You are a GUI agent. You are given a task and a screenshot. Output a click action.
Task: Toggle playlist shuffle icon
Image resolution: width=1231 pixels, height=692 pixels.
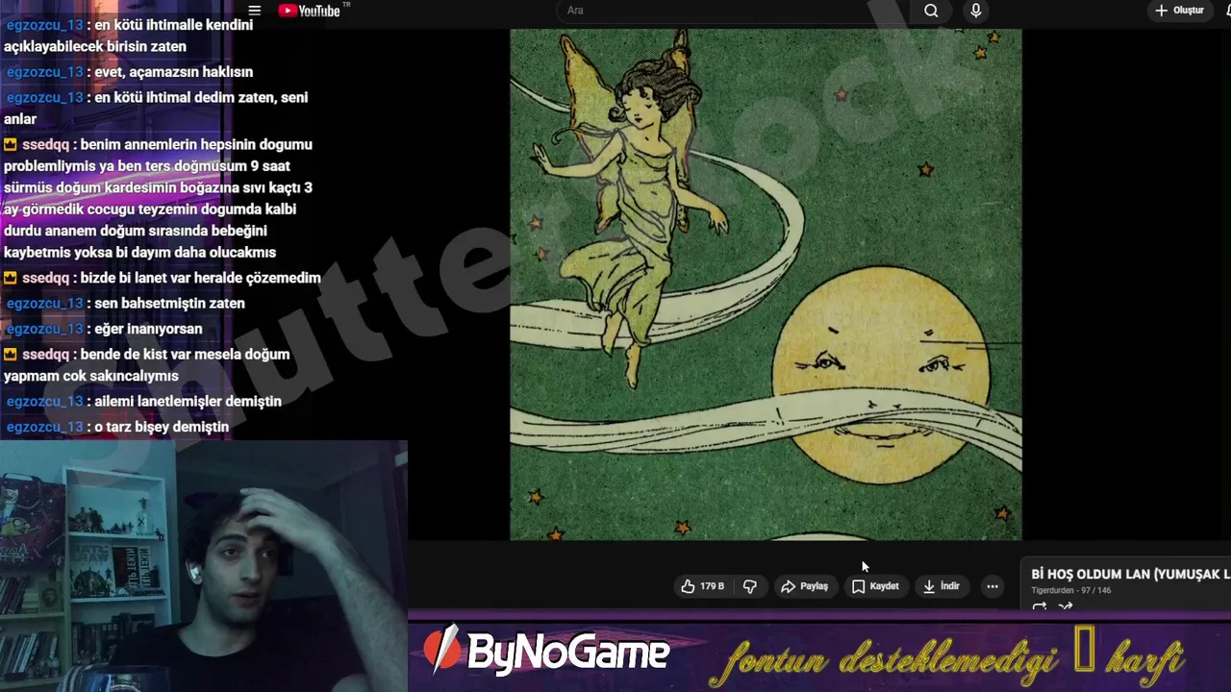pyautogui.click(x=1065, y=606)
